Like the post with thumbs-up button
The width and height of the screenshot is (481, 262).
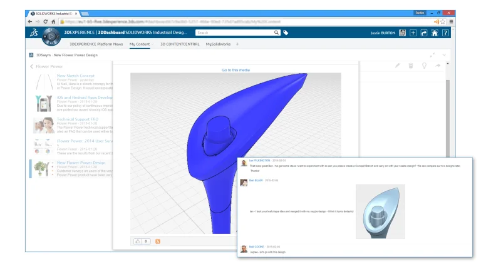[138, 241]
